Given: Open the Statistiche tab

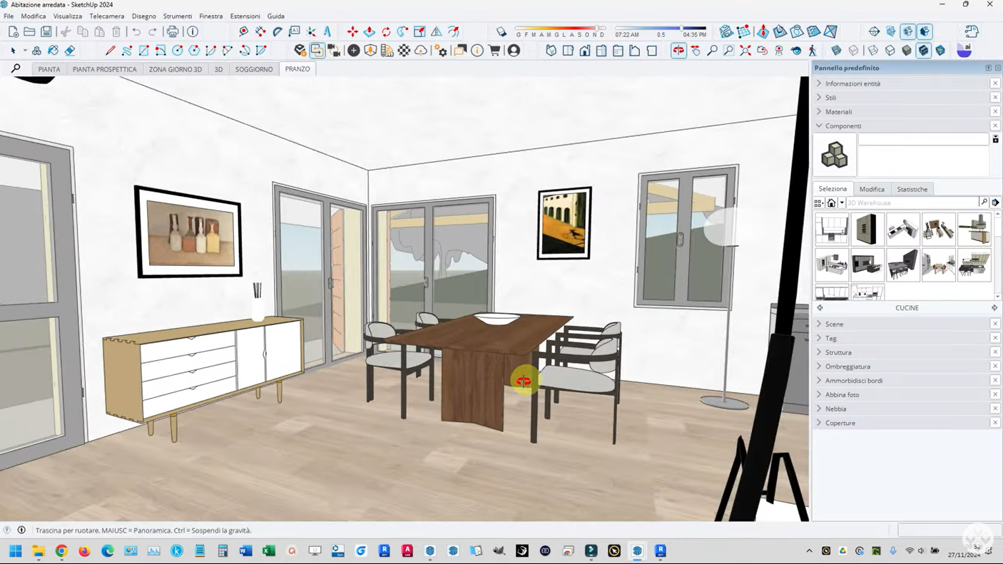Looking at the screenshot, I should click(912, 189).
